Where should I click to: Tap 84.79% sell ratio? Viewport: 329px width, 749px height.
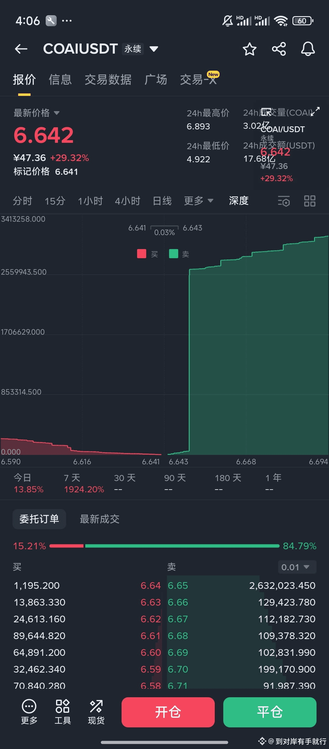click(x=300, y=546)
